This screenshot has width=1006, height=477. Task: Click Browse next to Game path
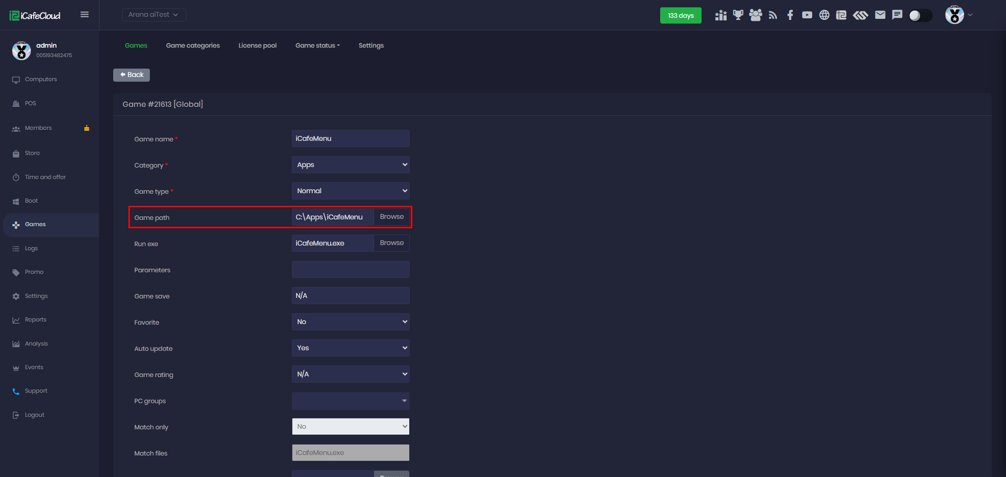tap(392, 217)
